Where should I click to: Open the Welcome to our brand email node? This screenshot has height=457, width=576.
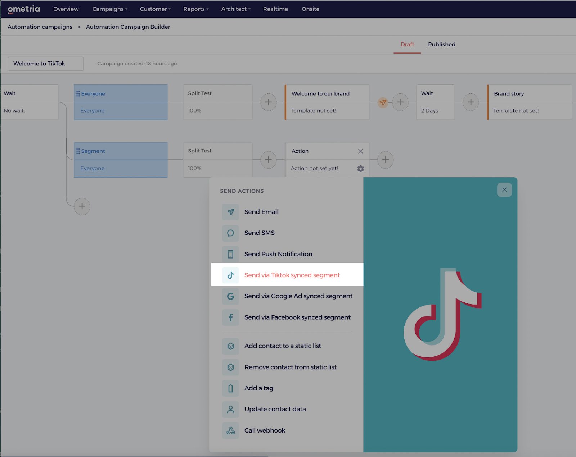coord(327,102)
